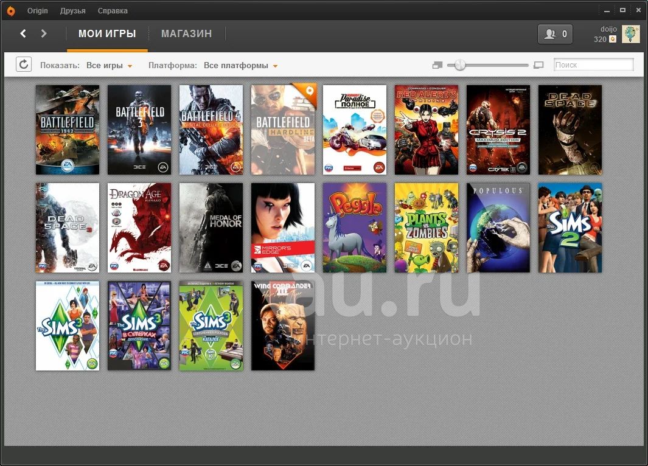Select The Sims 2 cover
The height and width of the screenshot is (466, 648).
pos(570,228)
